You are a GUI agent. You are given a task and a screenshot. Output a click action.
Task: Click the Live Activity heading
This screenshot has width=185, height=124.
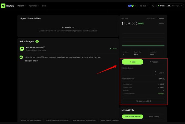128,110
